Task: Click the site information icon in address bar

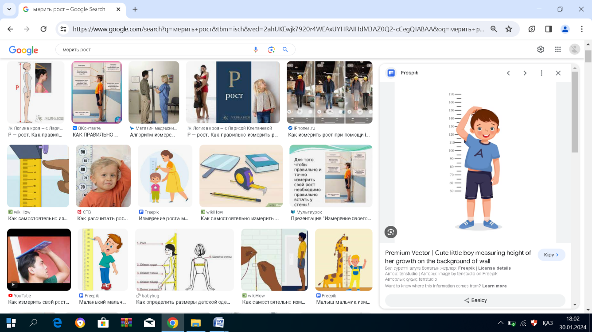Action: click(x=63, y=29)
